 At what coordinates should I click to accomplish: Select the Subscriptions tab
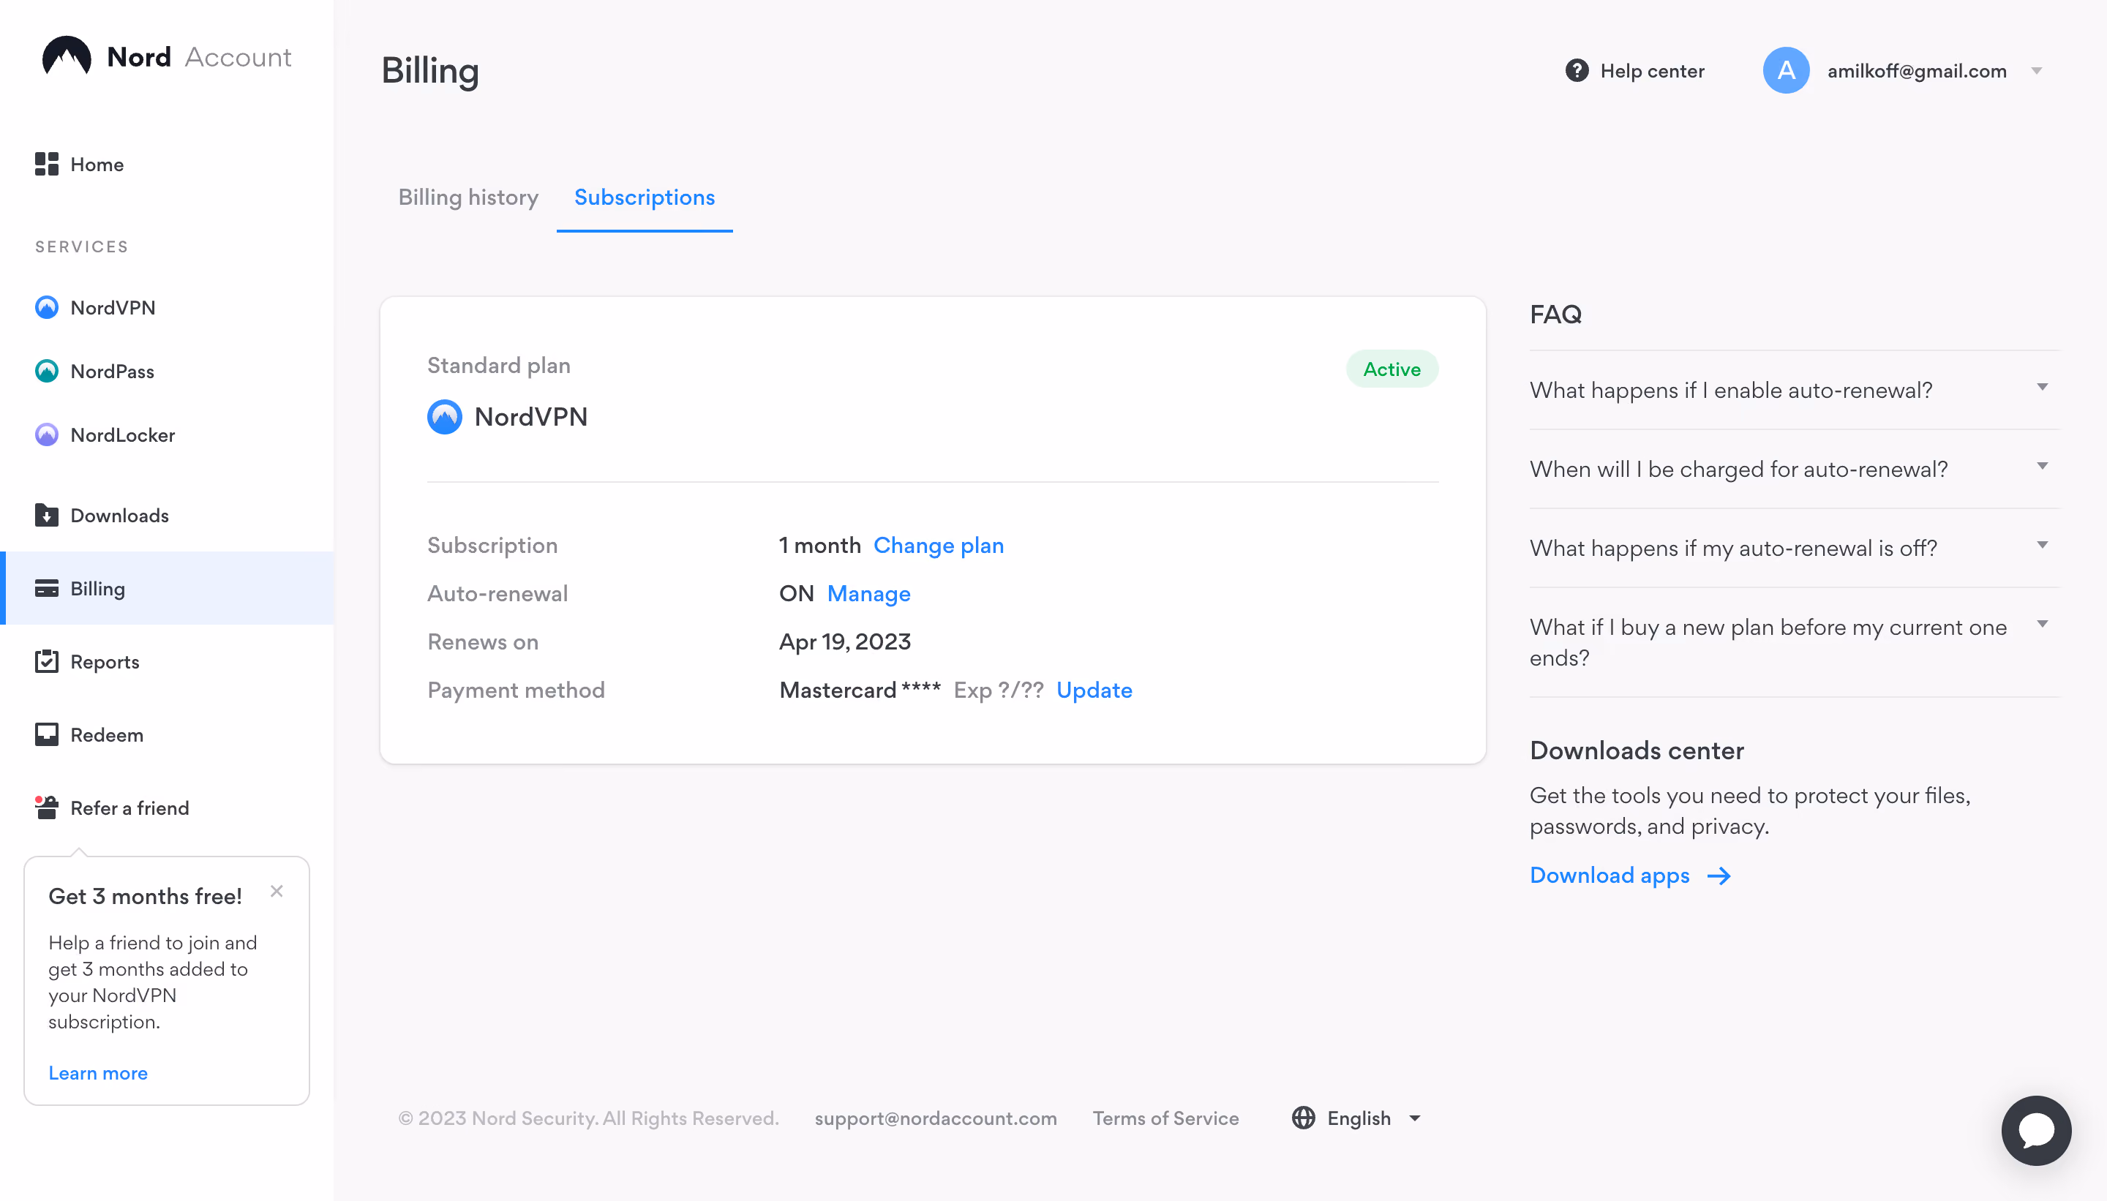[x=645, y=197]
